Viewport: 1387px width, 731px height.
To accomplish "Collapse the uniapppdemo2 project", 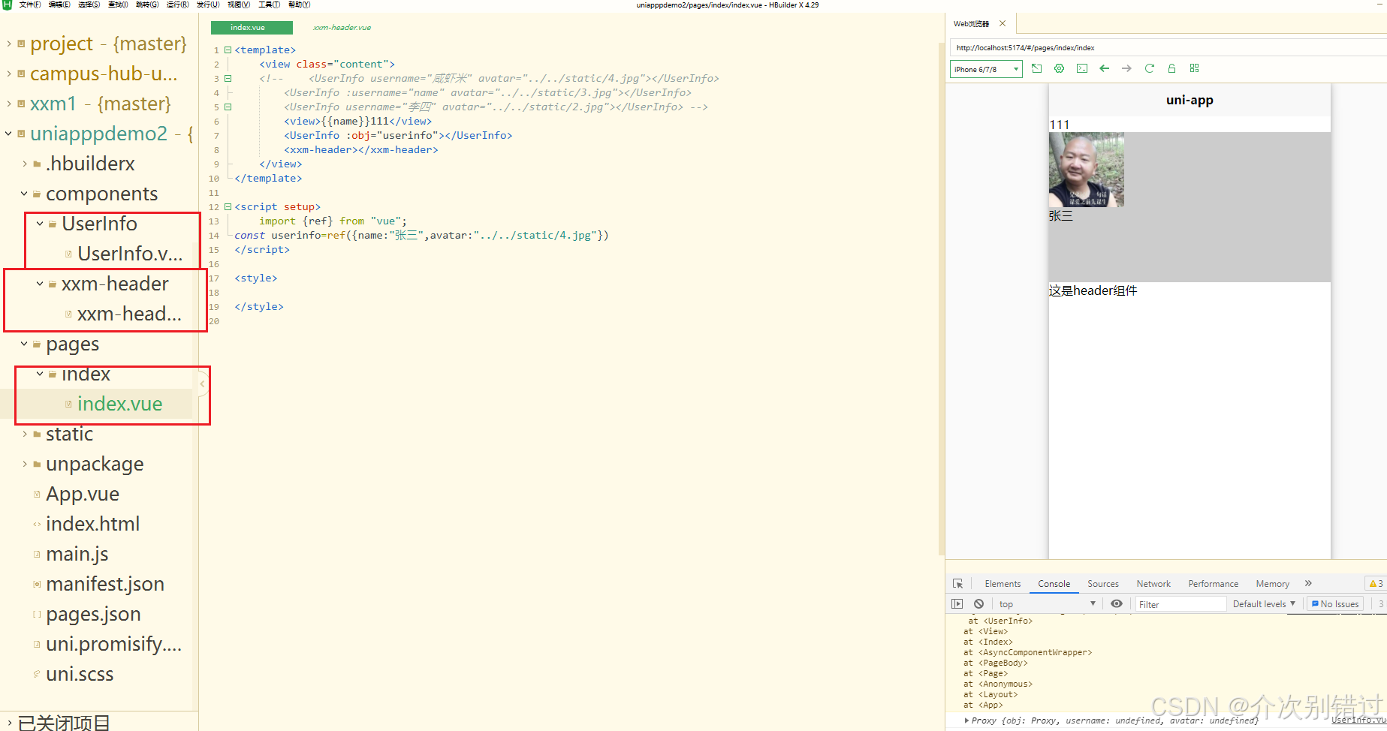I will pos(9,134).
